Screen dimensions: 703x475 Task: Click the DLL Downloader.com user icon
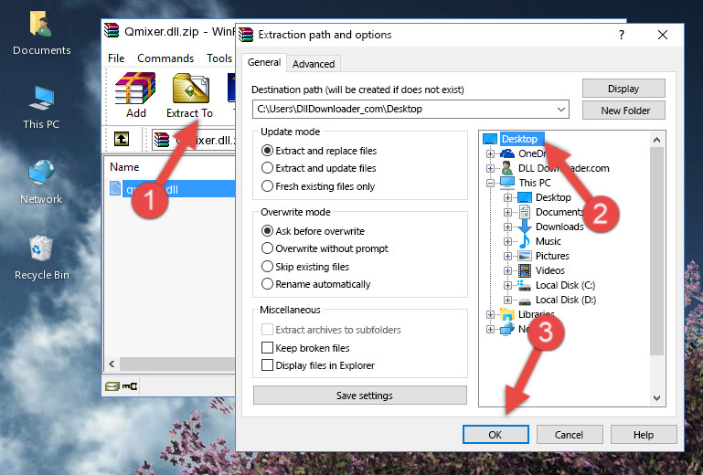click(507, 168)
